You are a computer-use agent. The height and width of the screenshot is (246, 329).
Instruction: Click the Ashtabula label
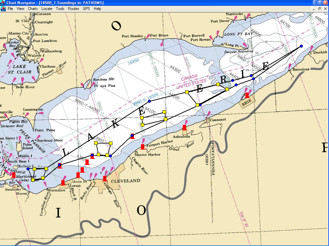click(181, 136)
